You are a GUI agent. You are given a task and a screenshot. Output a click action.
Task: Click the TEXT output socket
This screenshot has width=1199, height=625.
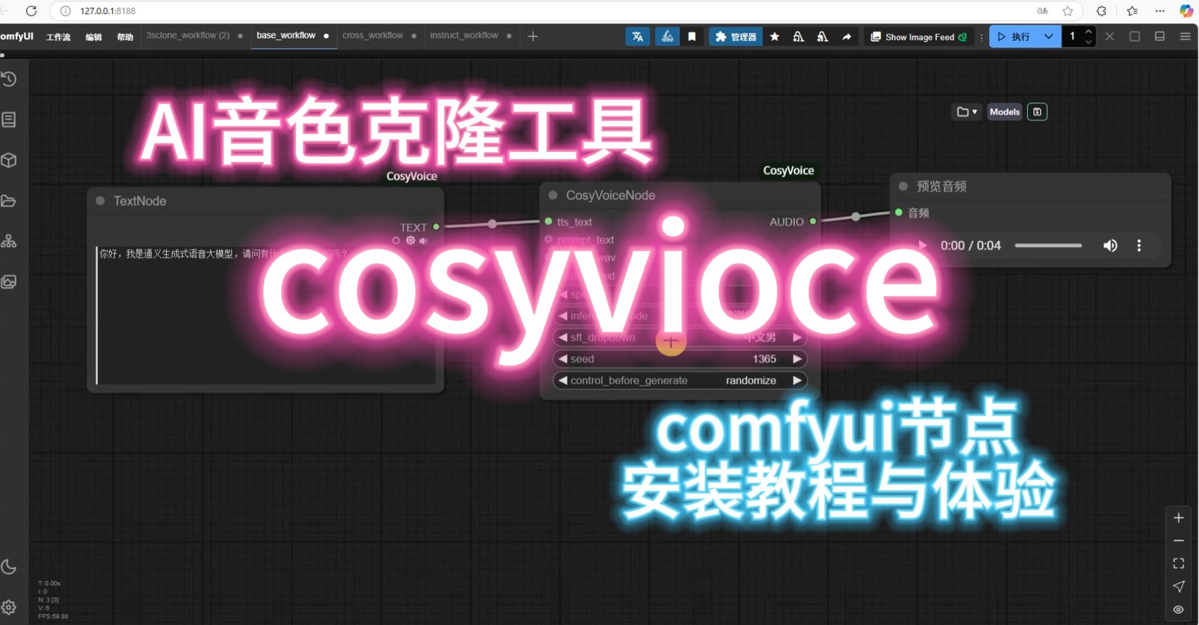point(436,227)
